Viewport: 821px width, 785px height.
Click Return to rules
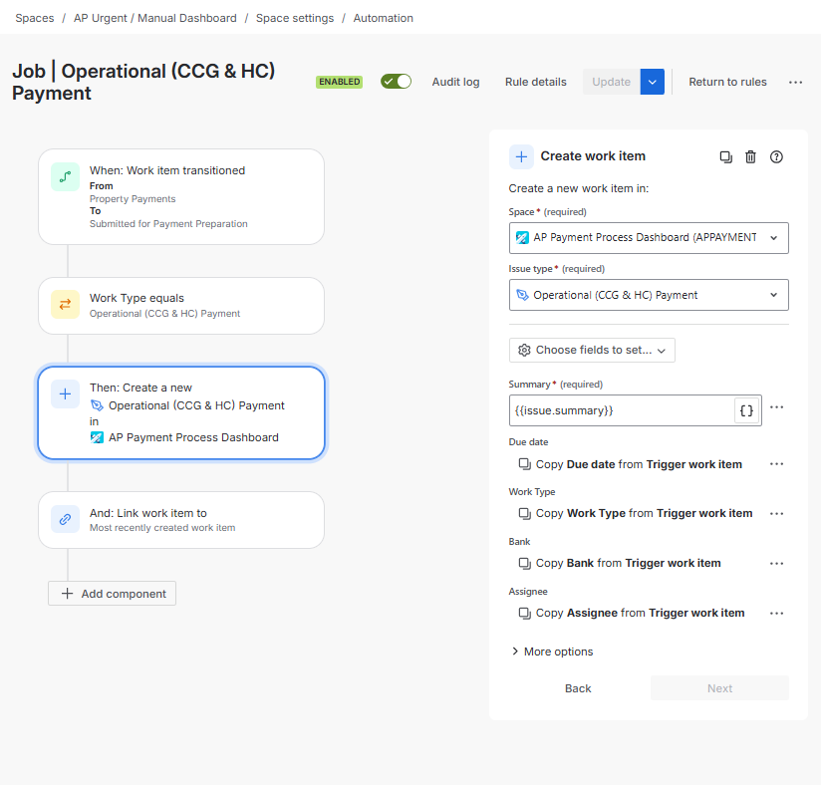[727, 82]
